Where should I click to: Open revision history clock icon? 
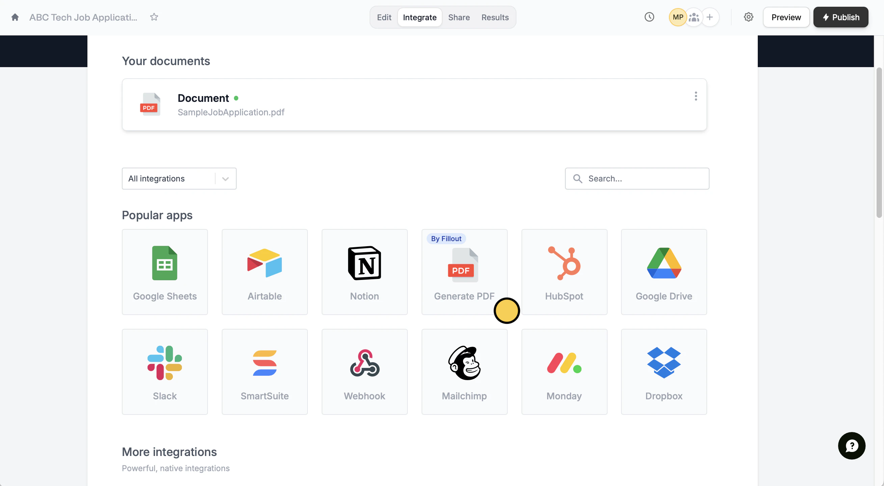click(649, 17)
